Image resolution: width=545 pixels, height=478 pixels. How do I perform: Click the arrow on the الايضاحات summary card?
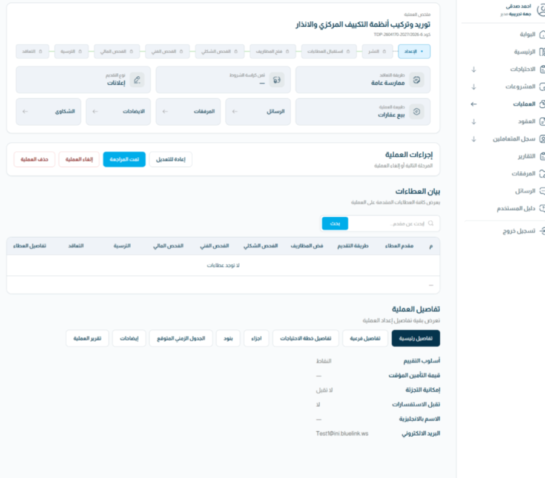click(x=95, y=111)
